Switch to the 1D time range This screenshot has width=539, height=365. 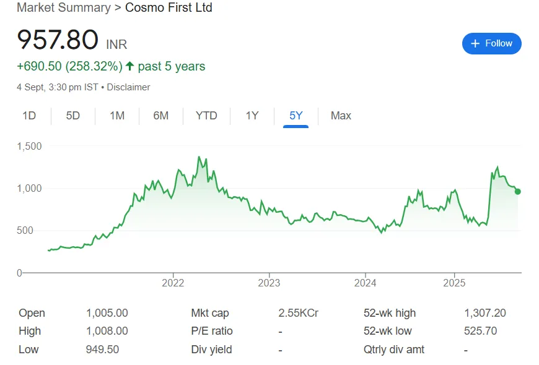coord(29,116)
